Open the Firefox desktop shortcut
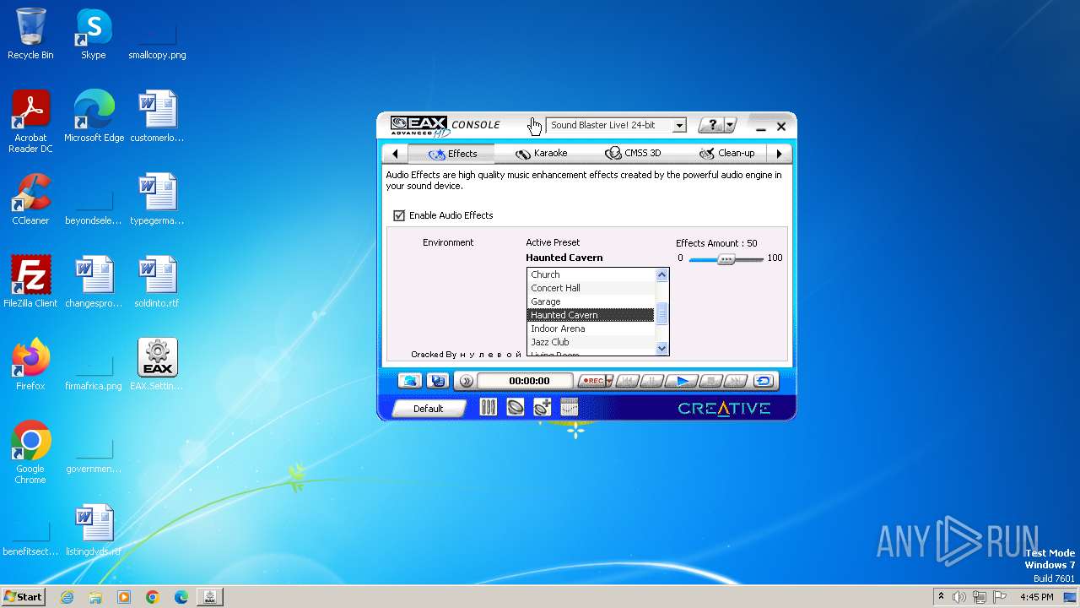 [x=30, y=364]
